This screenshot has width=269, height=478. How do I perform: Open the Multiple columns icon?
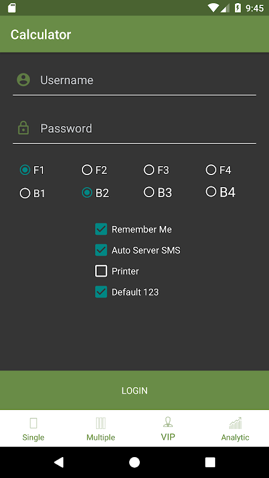[x=100, y=423]
